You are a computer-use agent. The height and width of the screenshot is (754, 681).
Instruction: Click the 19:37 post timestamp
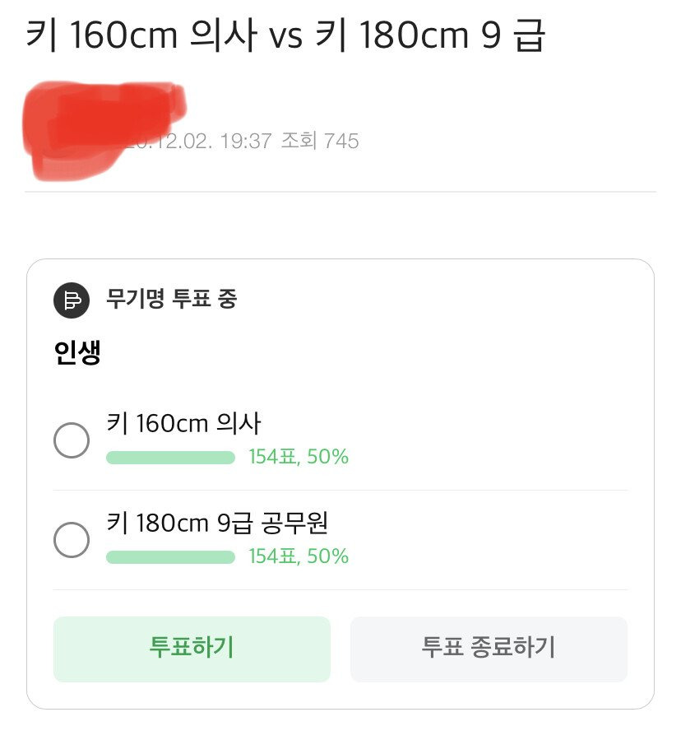coord(245,141)
